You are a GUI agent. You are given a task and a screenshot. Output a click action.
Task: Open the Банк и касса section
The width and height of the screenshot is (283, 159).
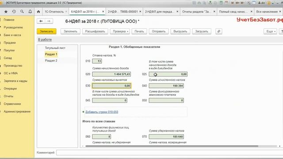(x=12, y=35)
